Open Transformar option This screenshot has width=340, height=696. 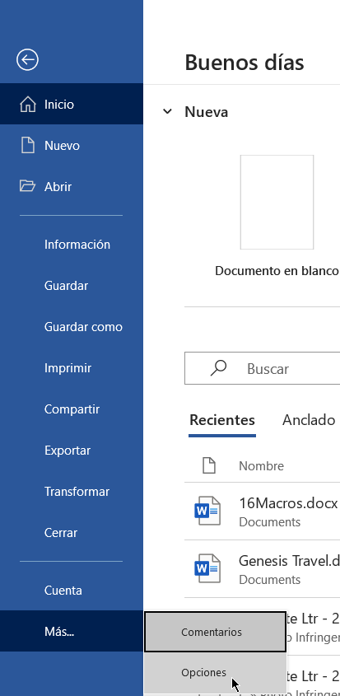click(77, 493)
